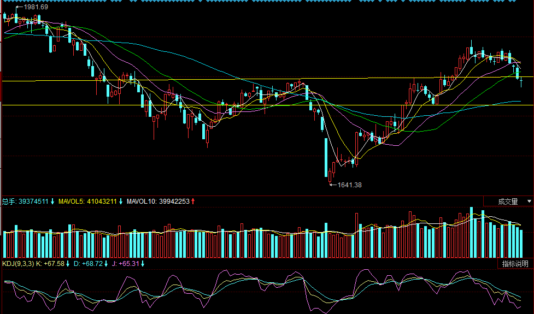Click the 1981.69 high price label
Image resolution: width=534 pixels, height=314 pixels.
36,7
